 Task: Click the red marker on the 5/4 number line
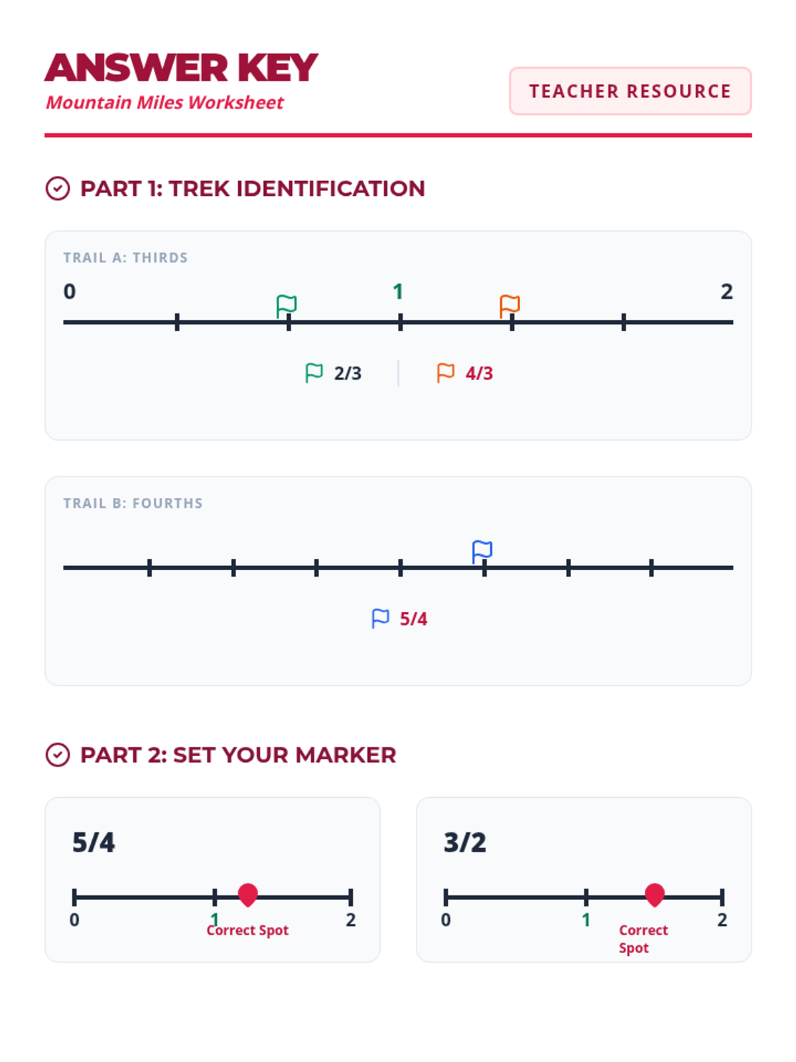tap(248, 895)
